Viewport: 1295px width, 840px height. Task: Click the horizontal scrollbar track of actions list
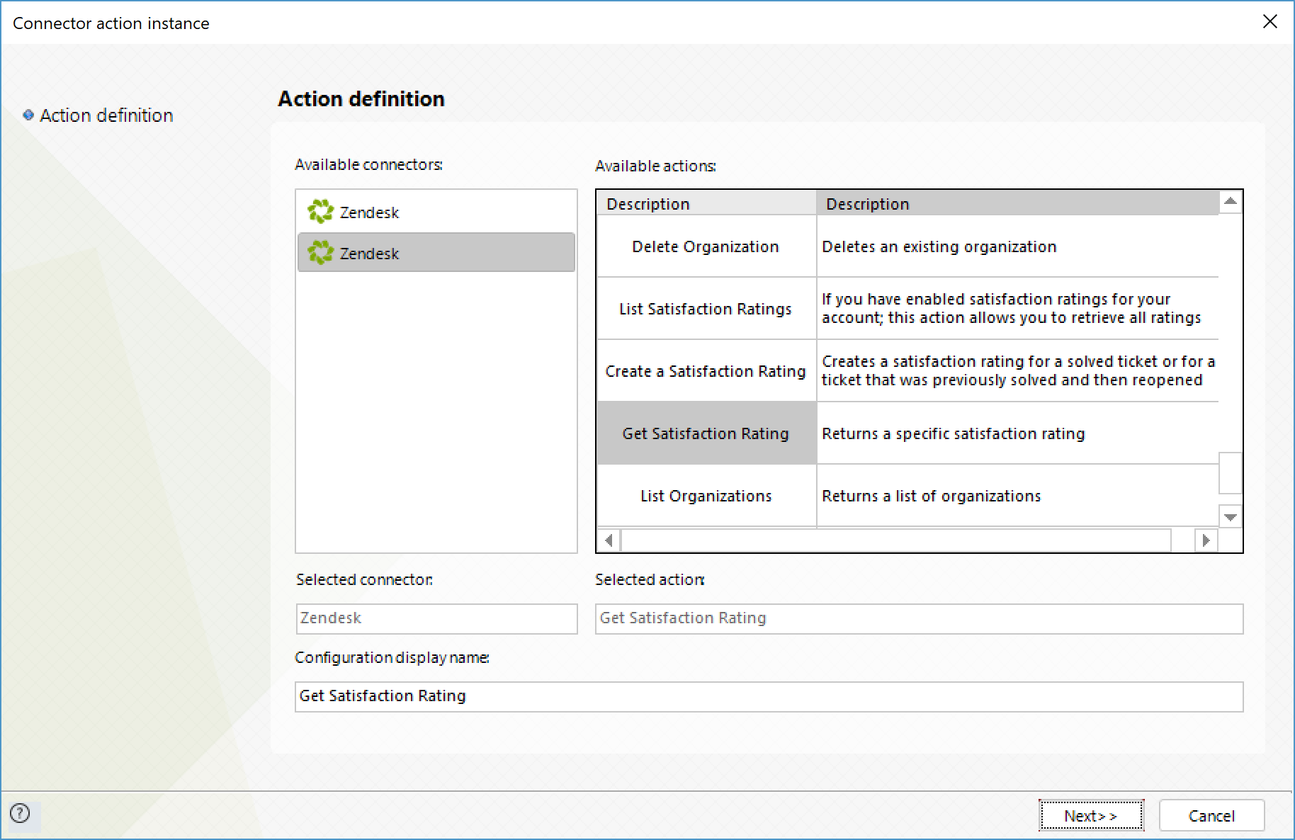[896, 540]
